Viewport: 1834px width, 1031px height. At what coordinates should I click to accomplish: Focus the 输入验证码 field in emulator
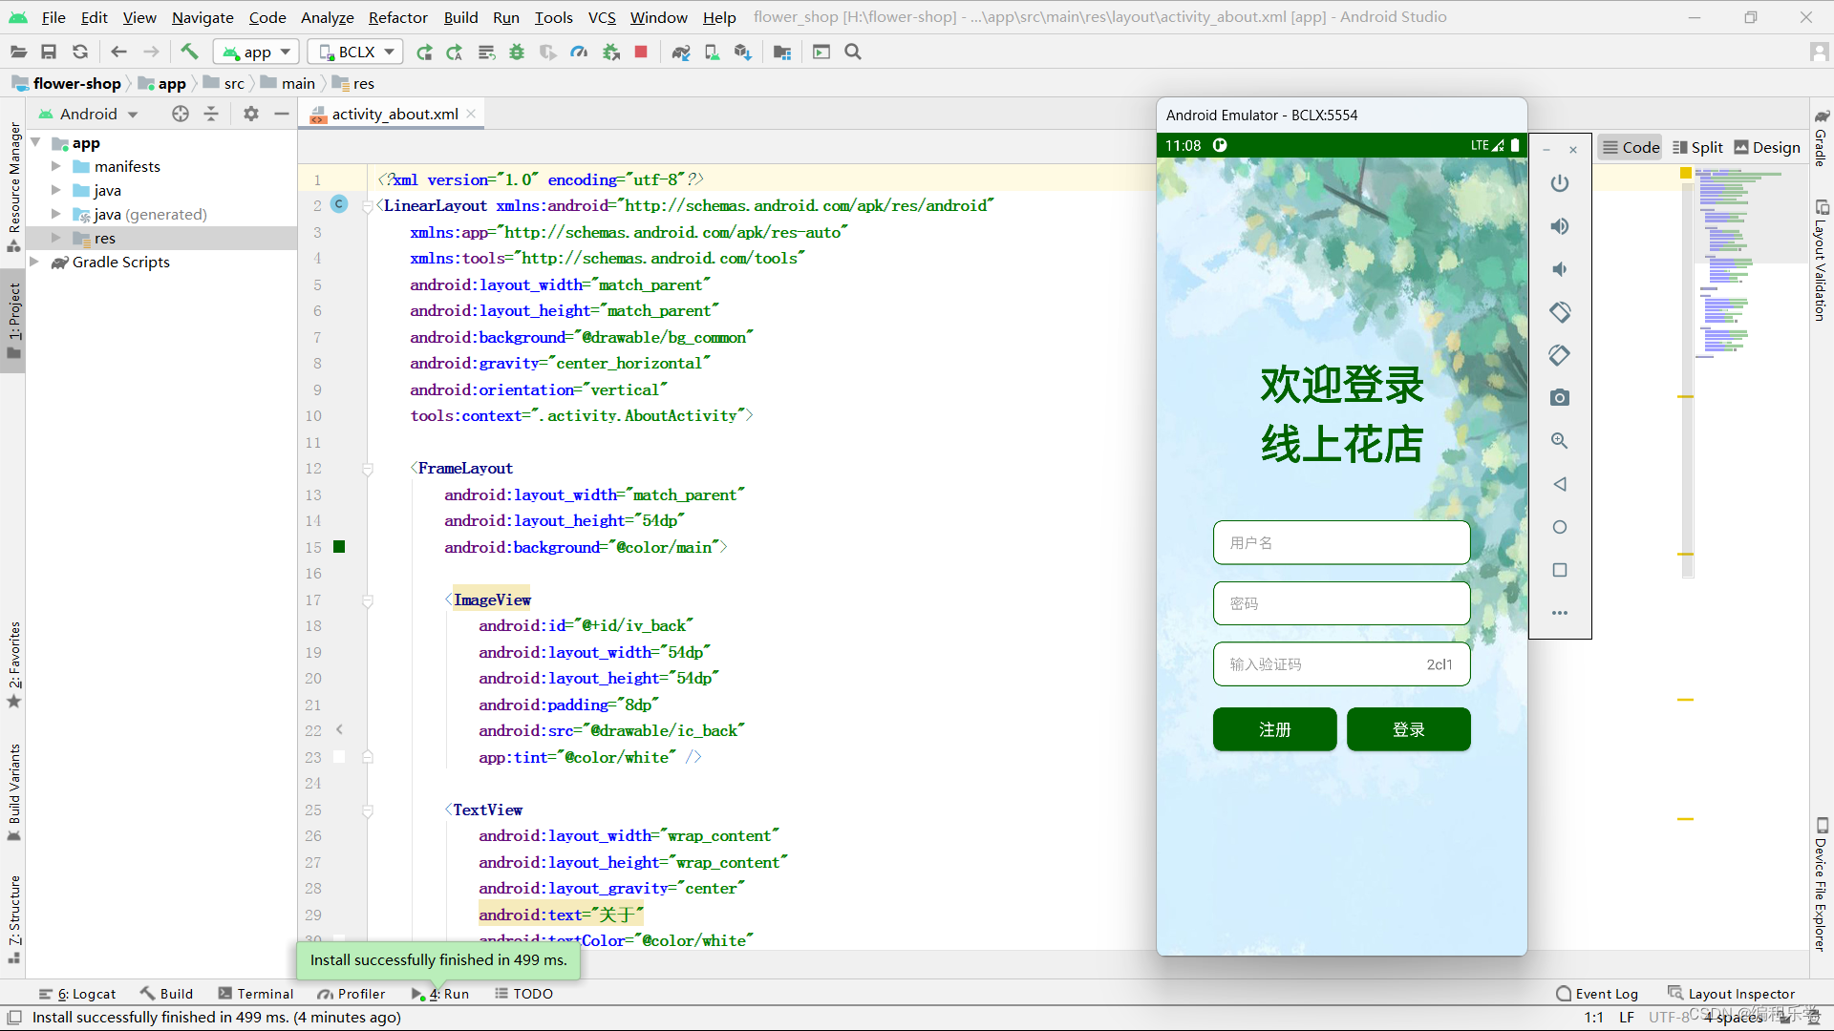point(1341,664)
